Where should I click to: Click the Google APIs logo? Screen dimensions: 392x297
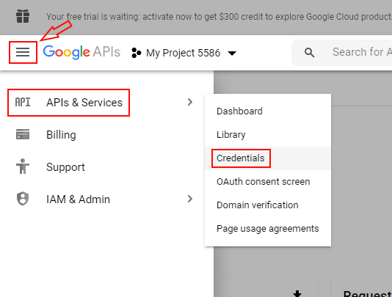81,52
